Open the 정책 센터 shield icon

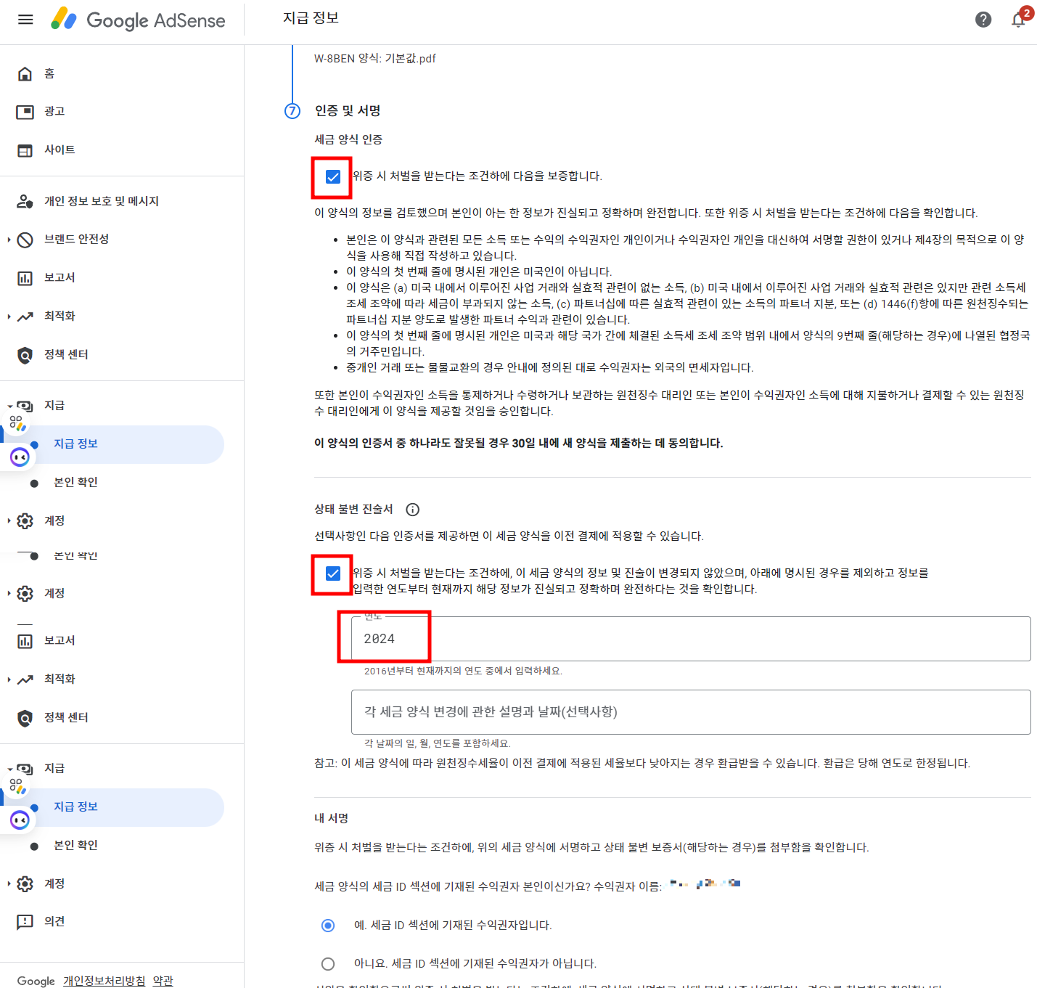coord(25,354)
